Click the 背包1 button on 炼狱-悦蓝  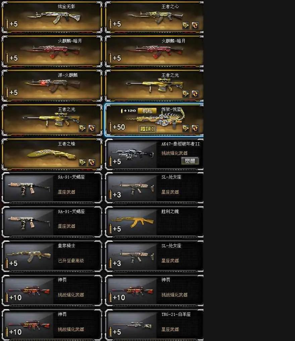coord(147,129)
